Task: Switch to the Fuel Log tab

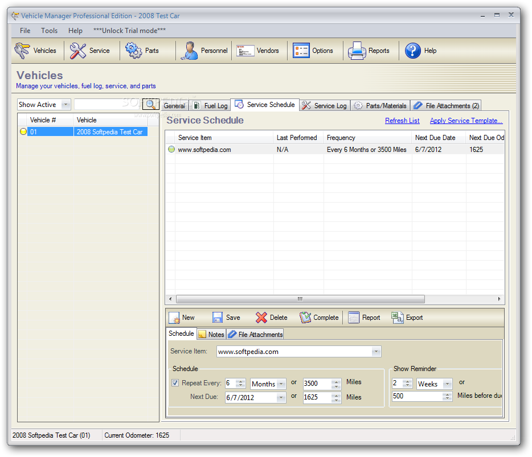Action: [x=210, y=106]
